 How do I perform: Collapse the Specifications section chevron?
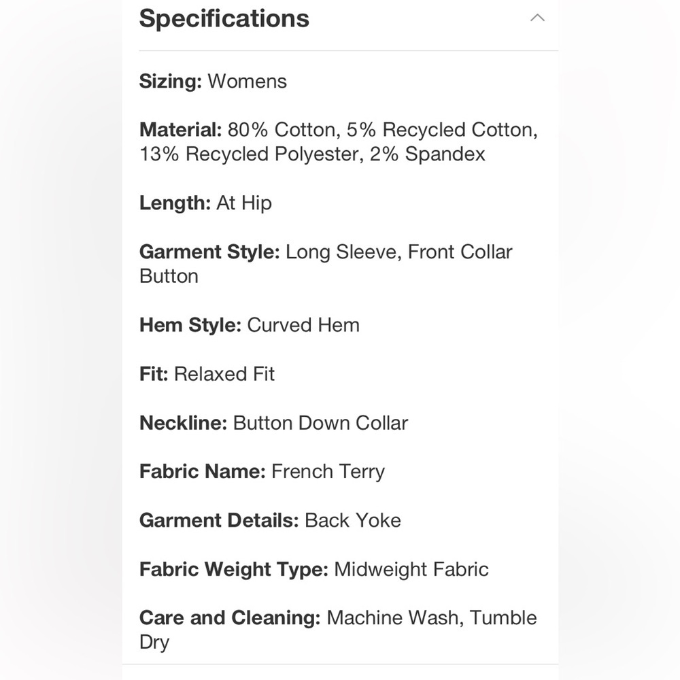[x=537, y=18]
